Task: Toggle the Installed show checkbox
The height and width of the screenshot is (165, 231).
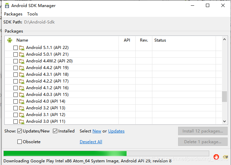Action: click(x=55, y=131)
